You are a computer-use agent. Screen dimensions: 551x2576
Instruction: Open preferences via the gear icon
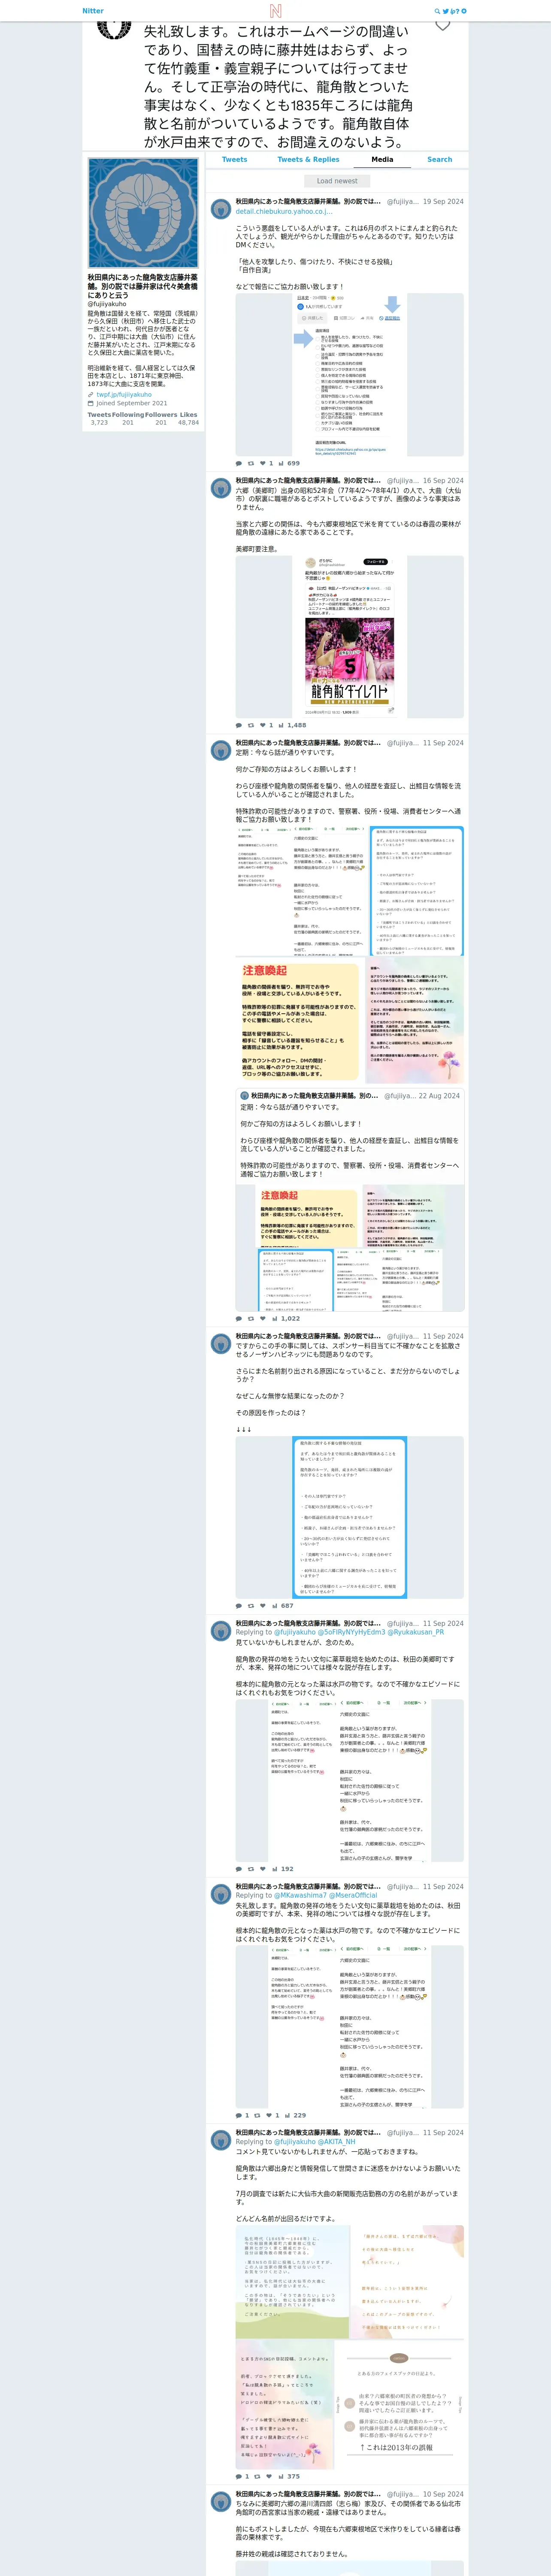point(464,11)
